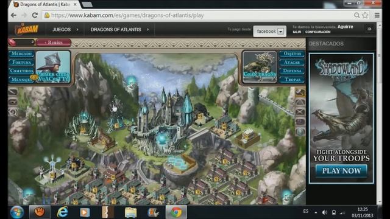
Task: Click the globe orb sidebar icon
Action: click(x=300, y=131)
